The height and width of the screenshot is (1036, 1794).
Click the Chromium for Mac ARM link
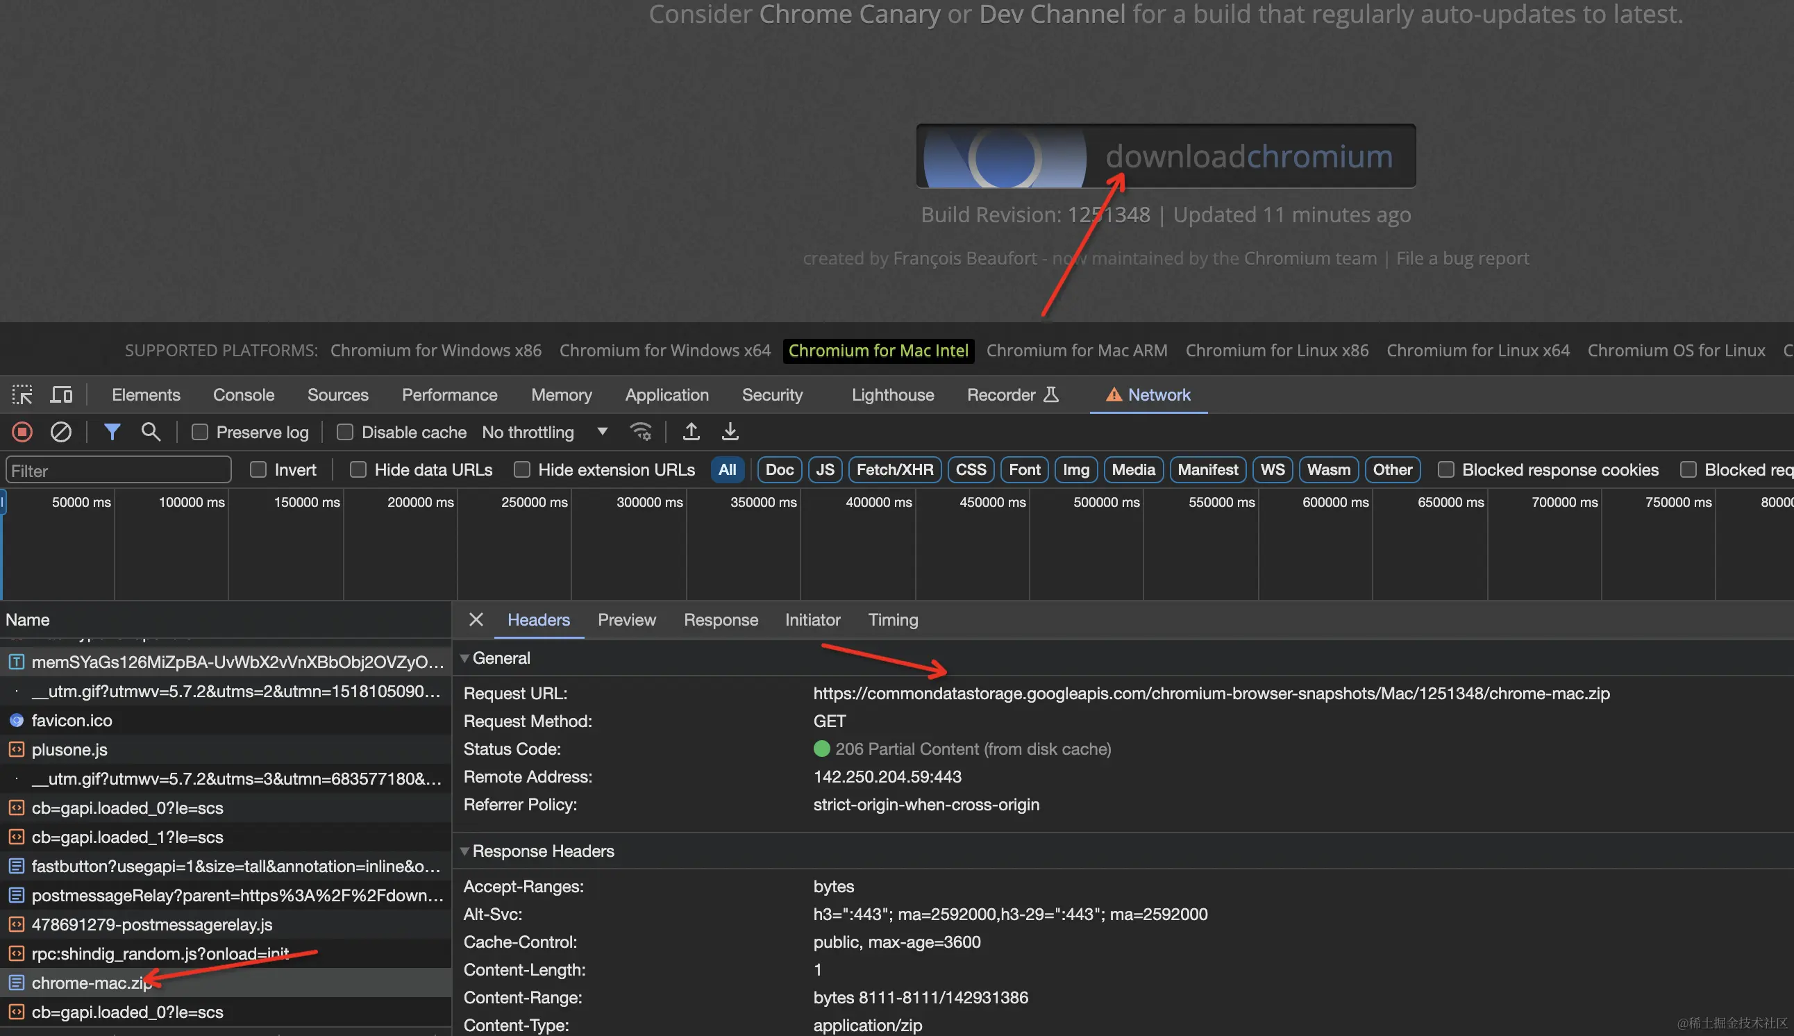point(1076,351)
